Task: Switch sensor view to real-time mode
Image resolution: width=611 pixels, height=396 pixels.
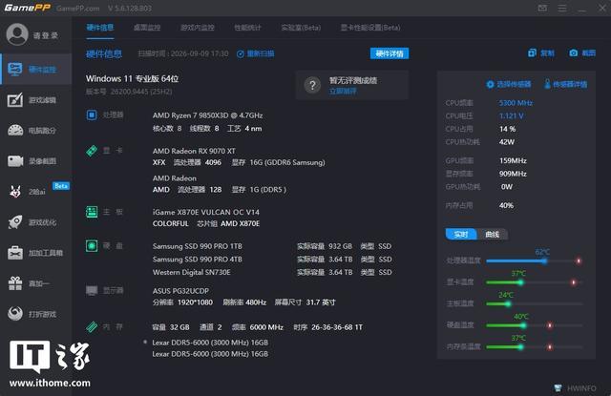Action: 460,235
